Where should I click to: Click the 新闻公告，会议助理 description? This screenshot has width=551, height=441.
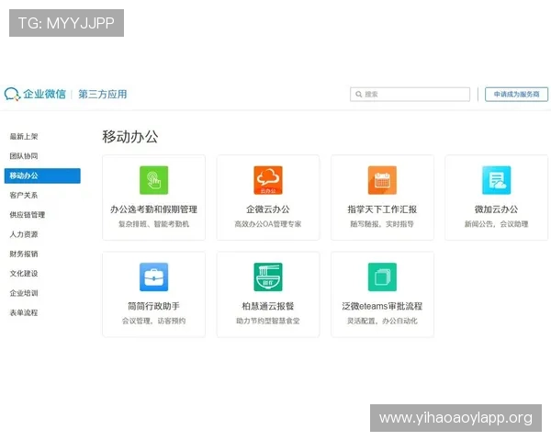[x=496, y=224]
